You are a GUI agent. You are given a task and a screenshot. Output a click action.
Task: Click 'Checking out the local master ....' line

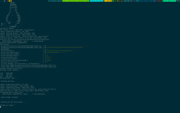(x=14, y=102)
